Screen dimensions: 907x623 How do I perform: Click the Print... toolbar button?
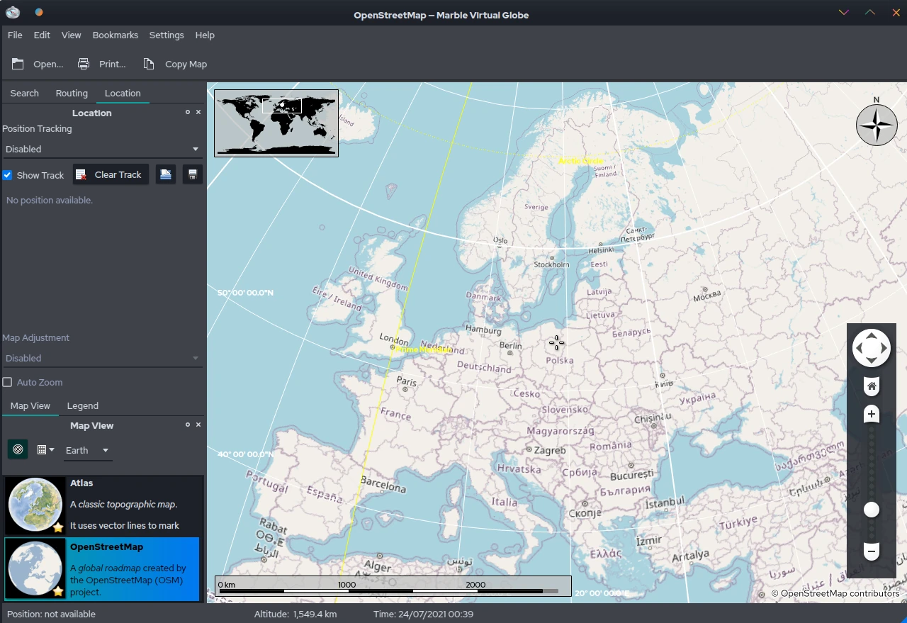click(101, 64)
